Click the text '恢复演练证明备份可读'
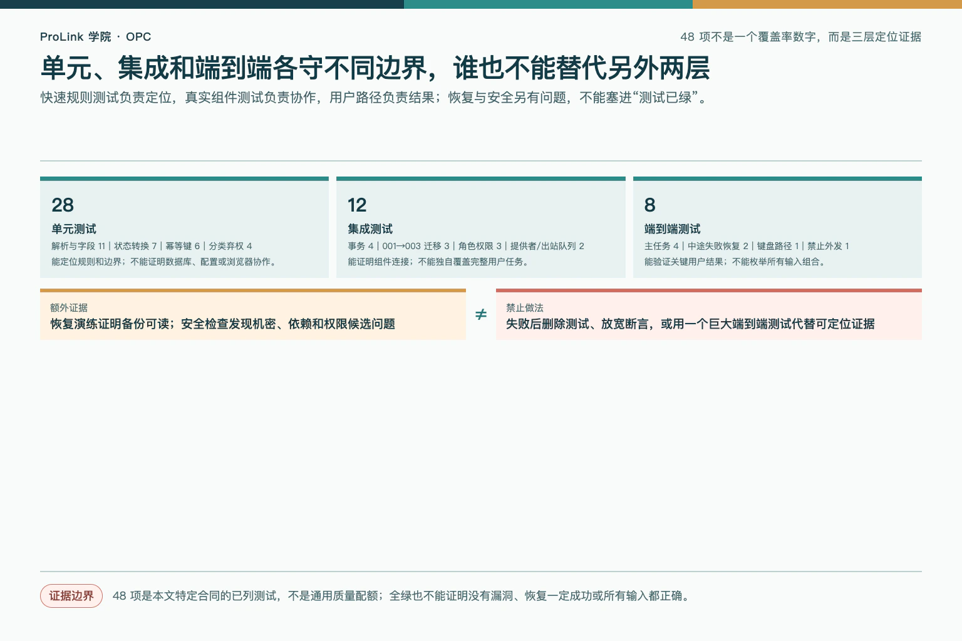Viewport: 962px width, 641px height. click(222, 324)
